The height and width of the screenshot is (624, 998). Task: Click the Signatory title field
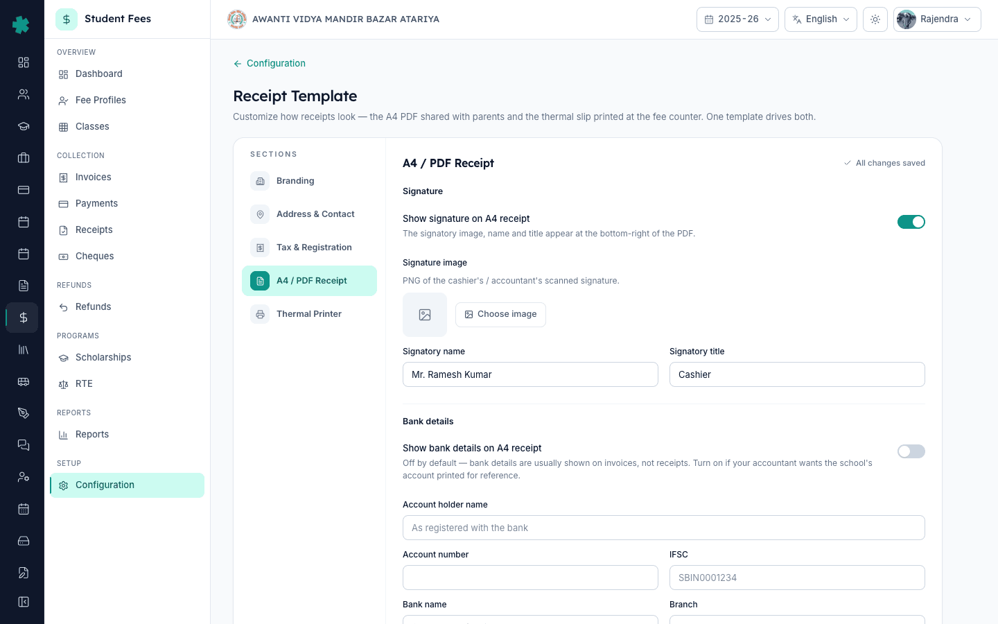[x=797, y=374]
